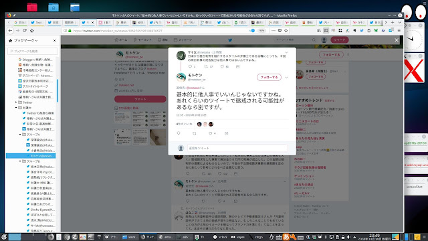List all tabs with the down chevron
The image size is (428, 241).
coord(399,22)
